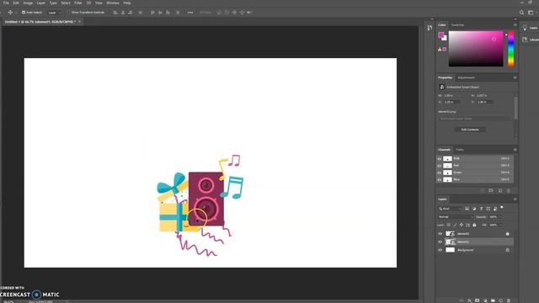Viewport: 539px width, 303px height.
Task: Open the Auto-Select Layer dropdown
Action: point(54,13)
